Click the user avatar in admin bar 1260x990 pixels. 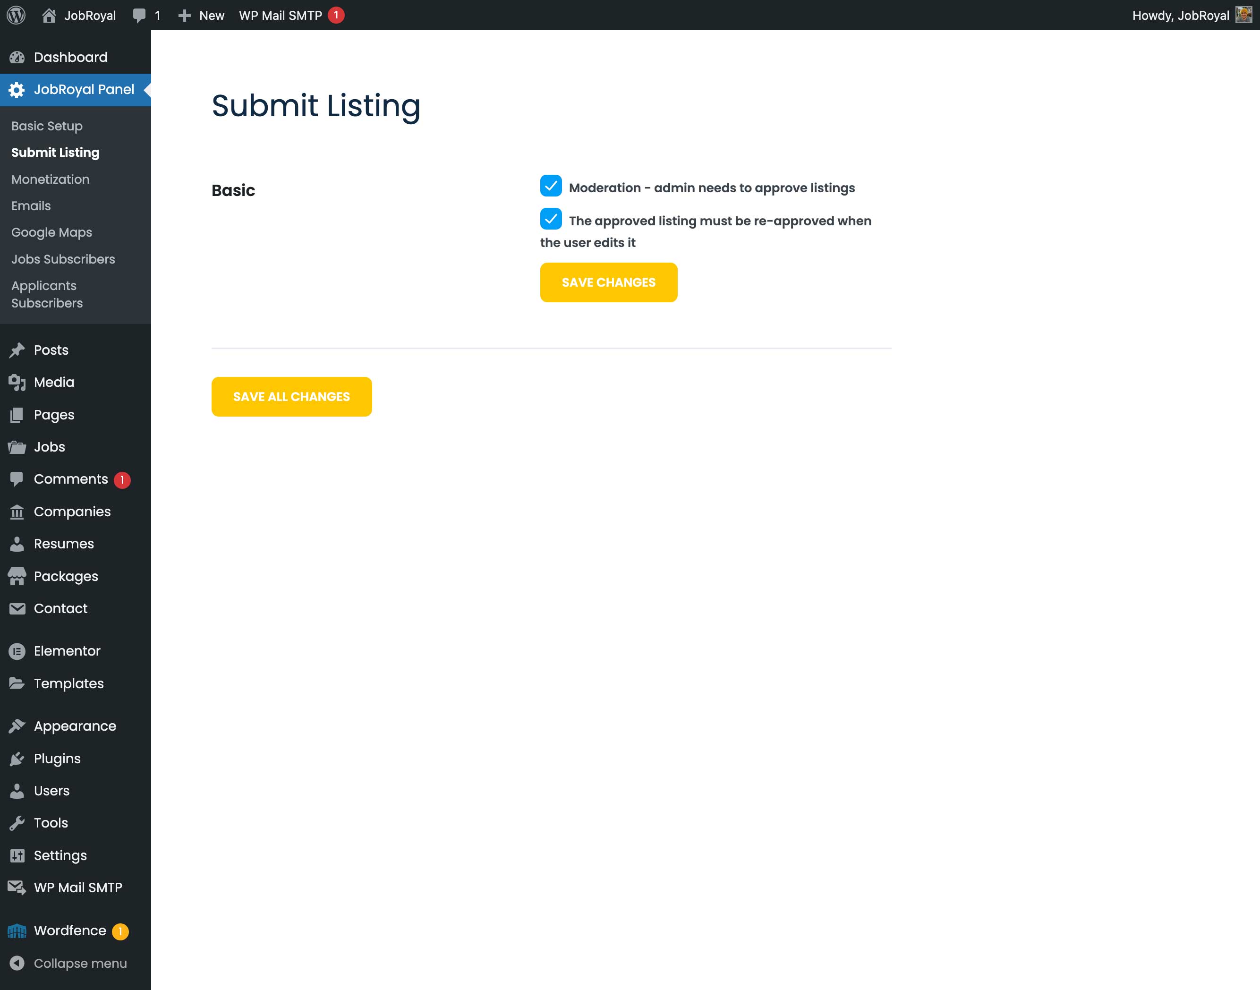pos(1244,15)
